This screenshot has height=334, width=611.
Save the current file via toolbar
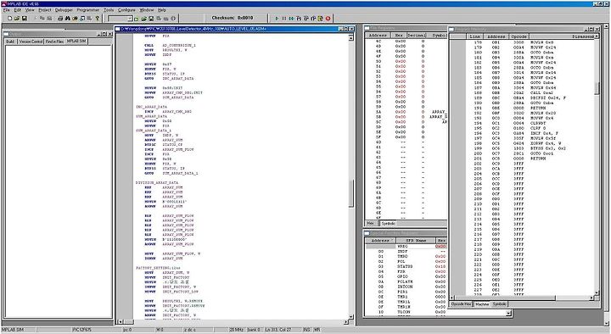pos(24,18)
